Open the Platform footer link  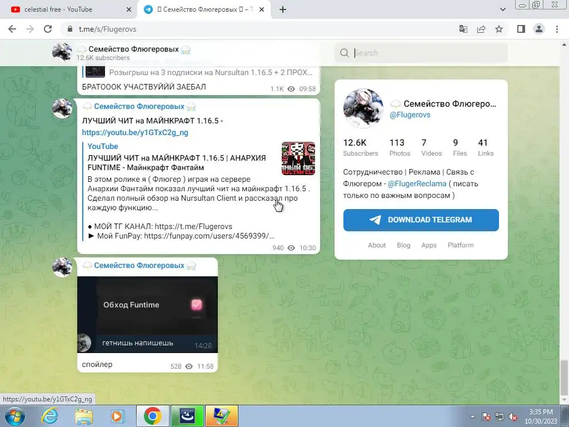pyautogui.click(x=461, y=245)
